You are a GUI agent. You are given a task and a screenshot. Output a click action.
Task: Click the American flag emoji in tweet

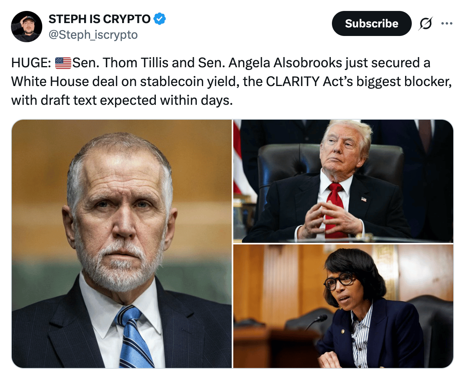click(63, 63)
